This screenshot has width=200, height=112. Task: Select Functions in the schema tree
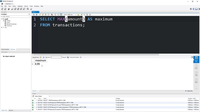tap(9, 26)
